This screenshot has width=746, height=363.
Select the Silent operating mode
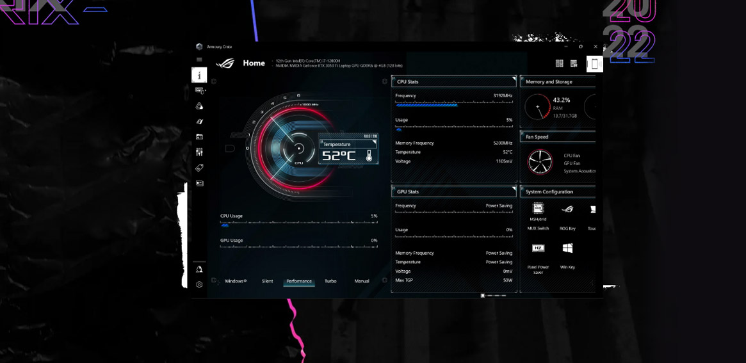268,281
